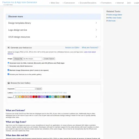
Task: Open the What are Favicons? link
Action: pyautogui.click(x=90, y=48)
